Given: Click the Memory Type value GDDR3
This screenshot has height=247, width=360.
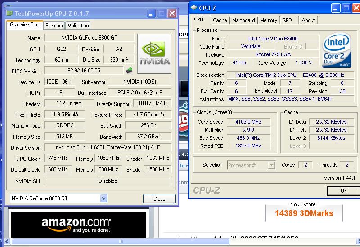Looking at the screenshot, I should (x=65, y=125).
